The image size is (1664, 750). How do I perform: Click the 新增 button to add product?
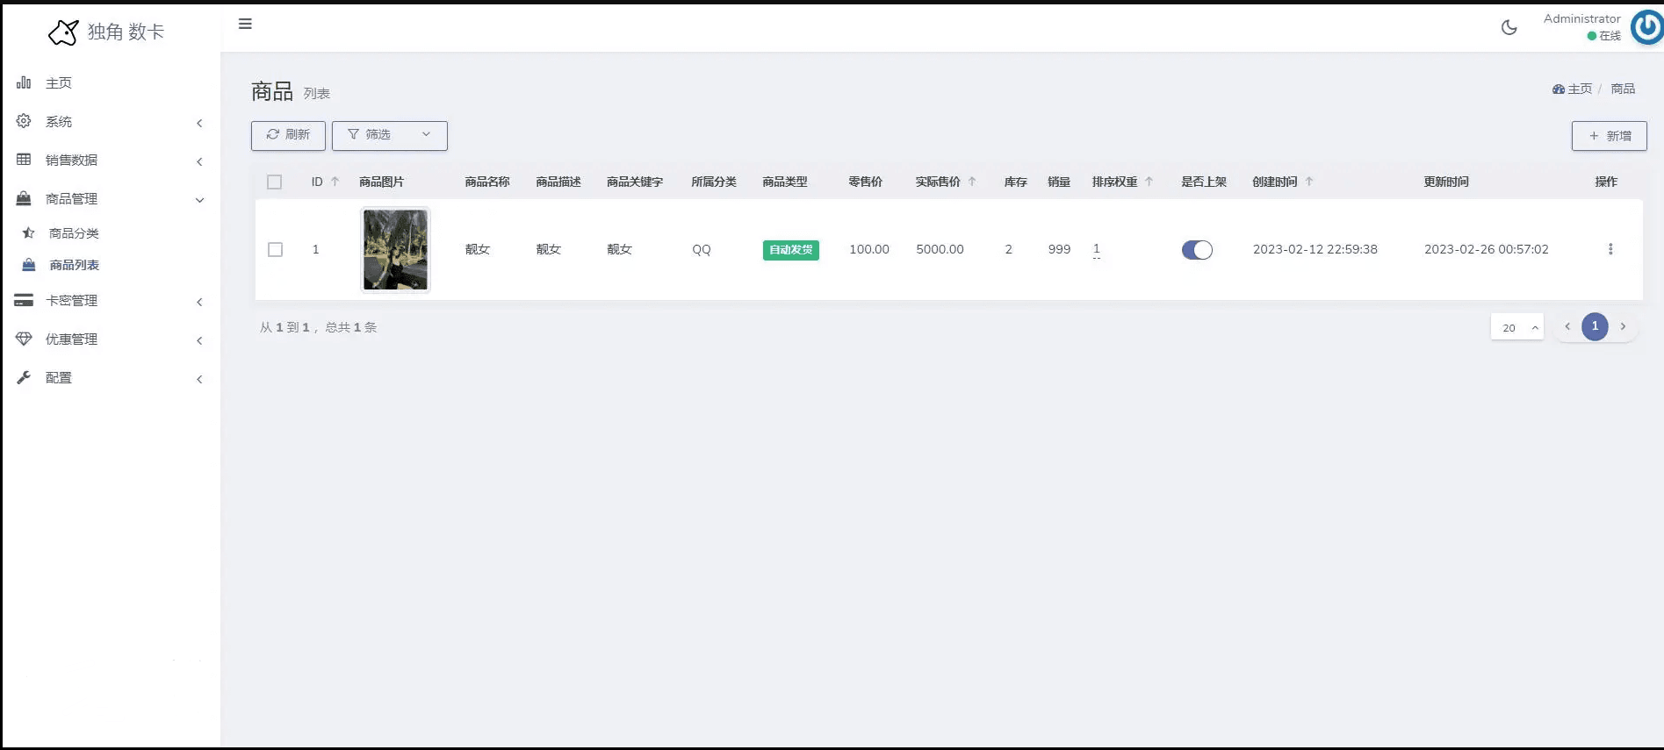[1609, 136]
